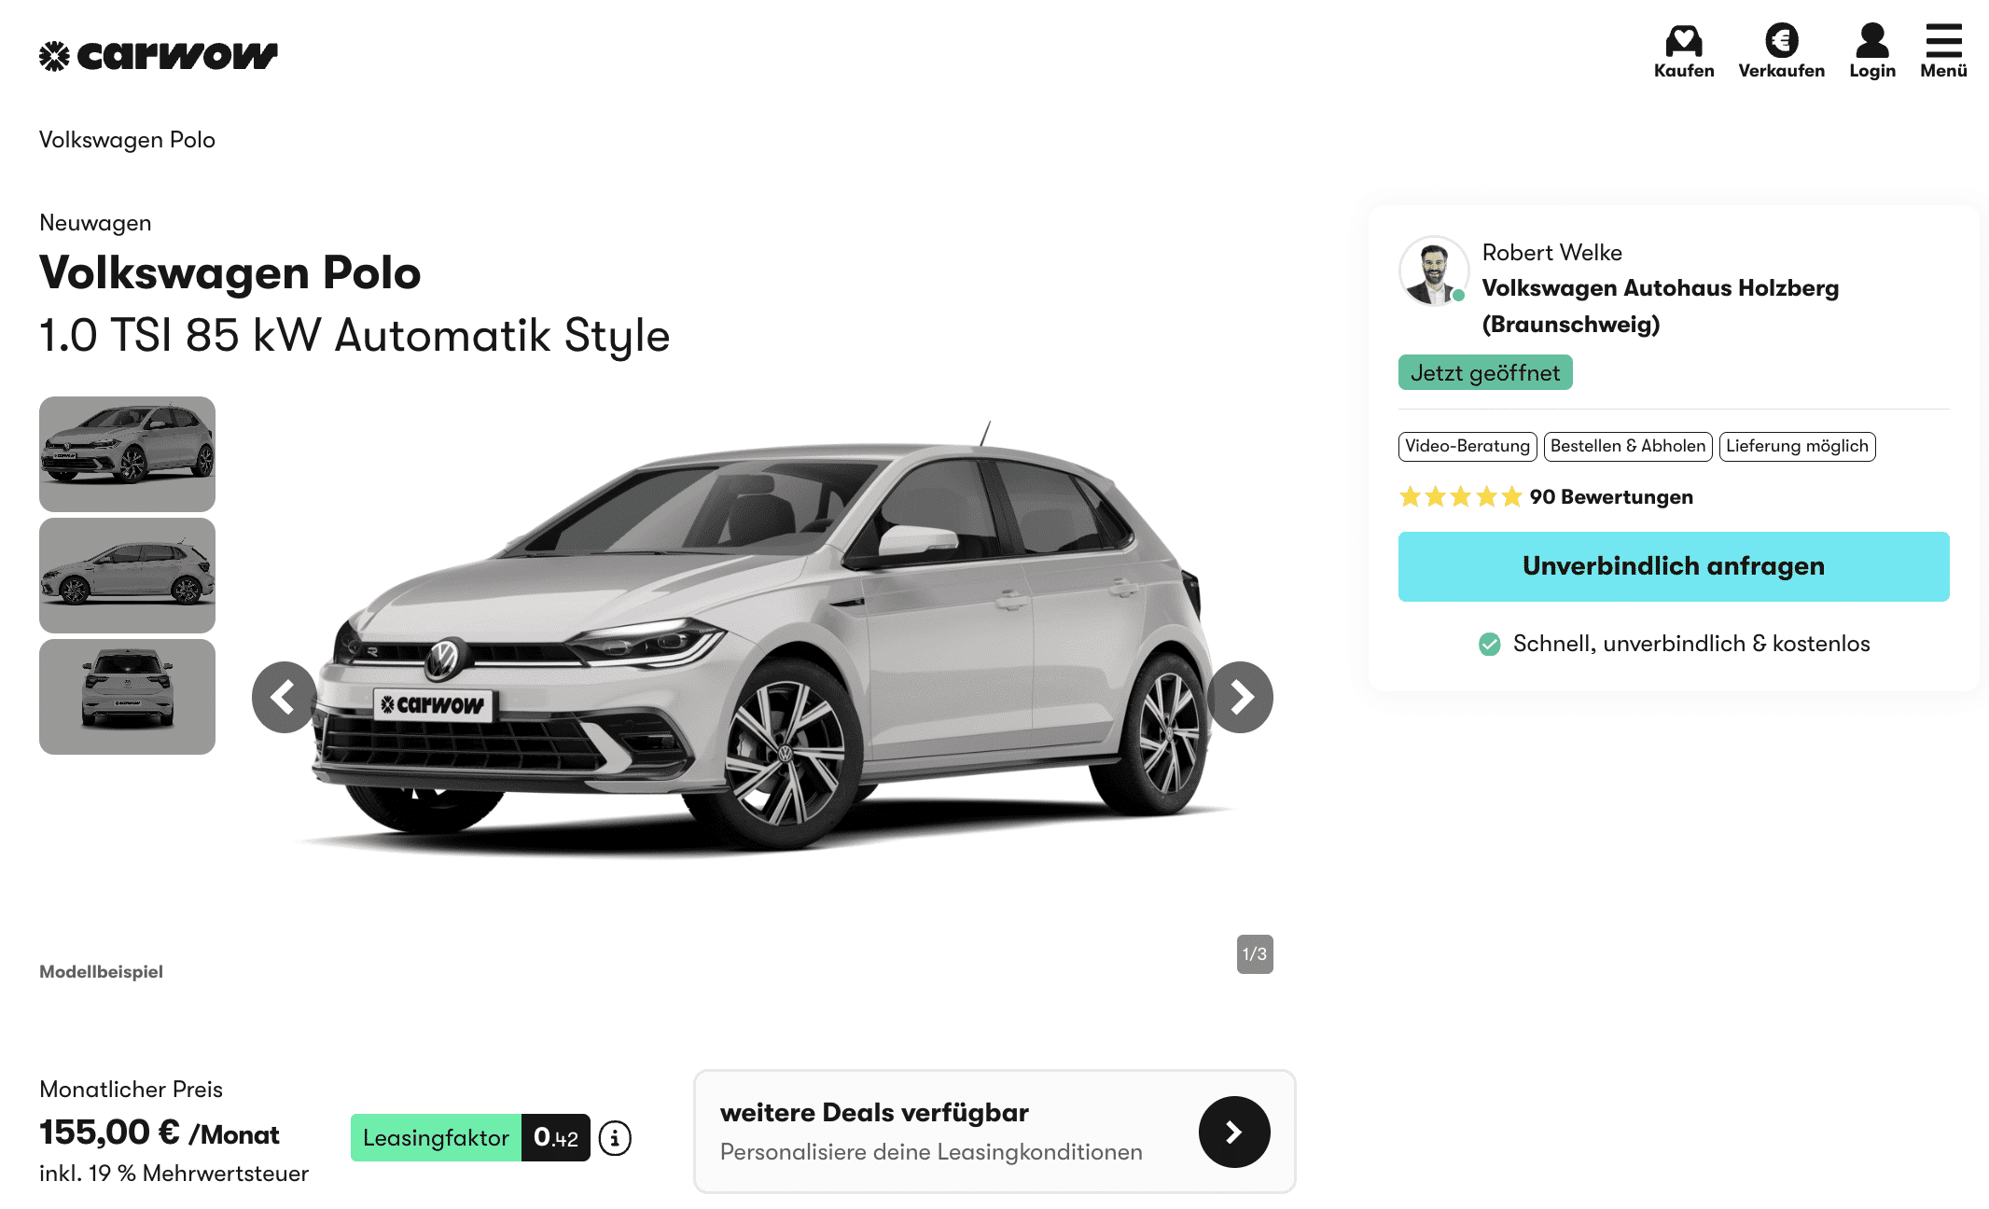Open Robert Welke dealer avatar
The image size is (1989, 1209).
click(1434, 271)
